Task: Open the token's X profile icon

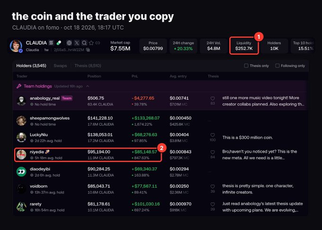Action: coord(77,43)
